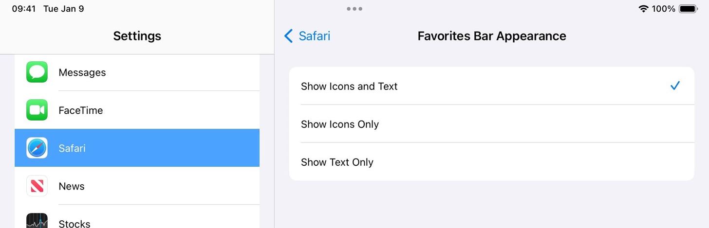Tap the back chevron beside Safari
Screen dimensions: 709x228
tap(288, 36)
